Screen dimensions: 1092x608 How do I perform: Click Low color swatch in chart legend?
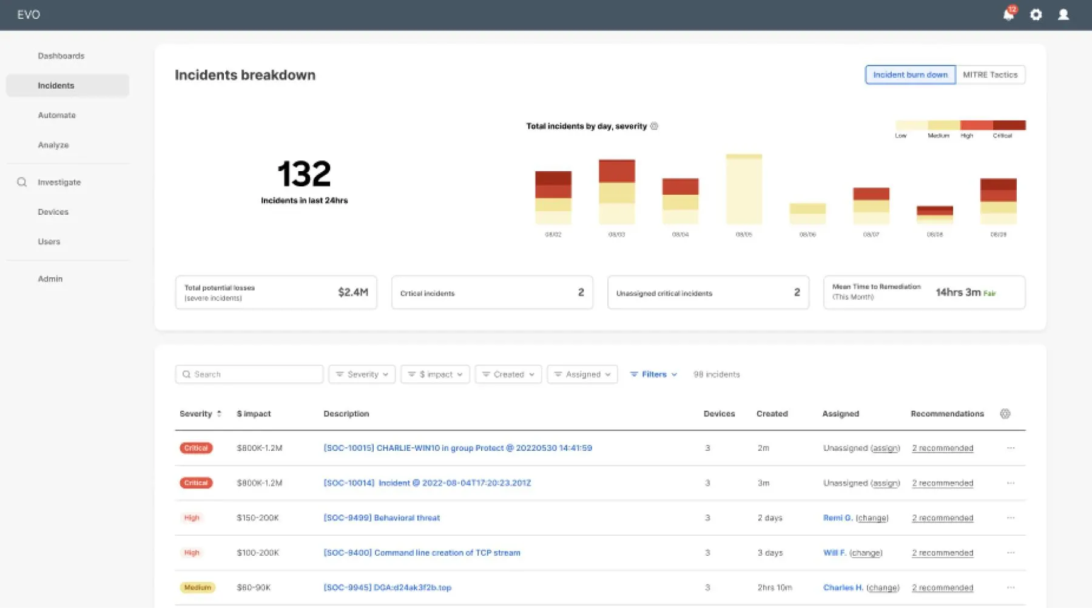pyautogui.click(x=911, y=125)
